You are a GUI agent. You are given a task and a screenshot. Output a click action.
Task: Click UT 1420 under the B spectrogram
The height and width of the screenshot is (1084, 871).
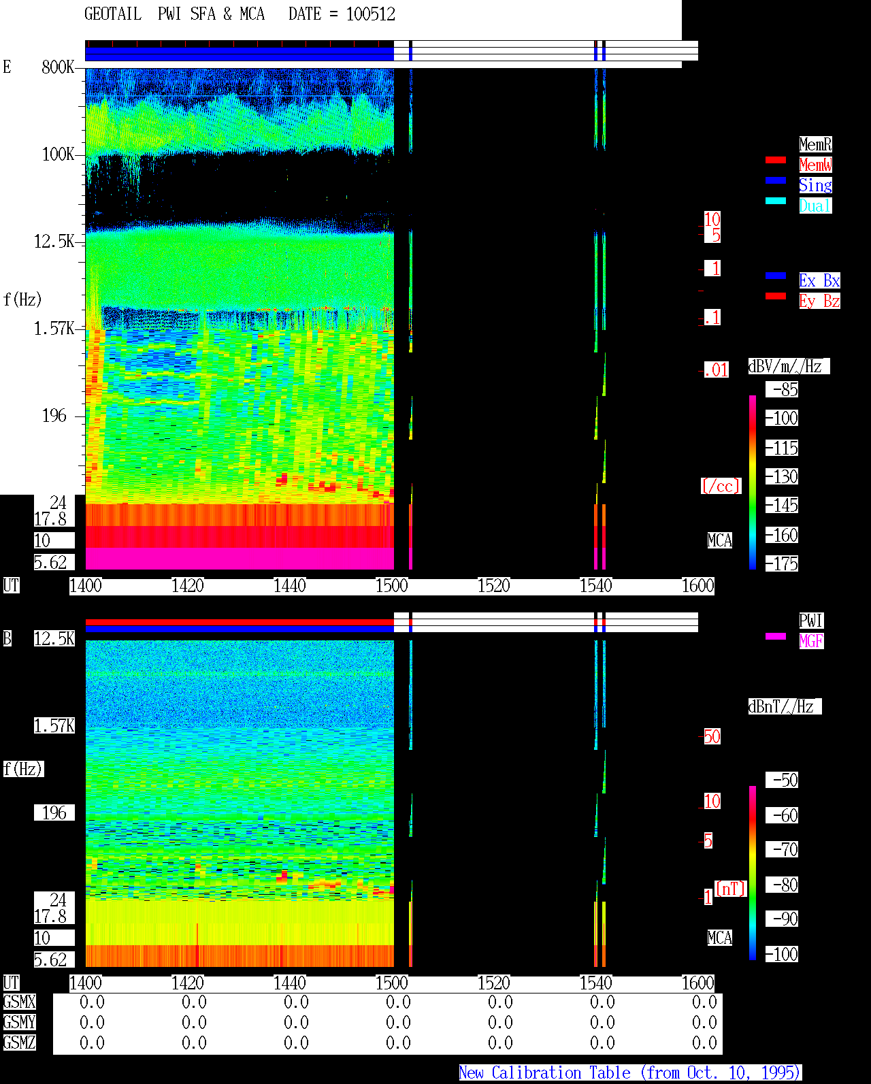188,983
